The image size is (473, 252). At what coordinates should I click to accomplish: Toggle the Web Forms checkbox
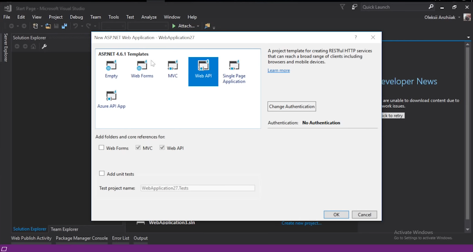(101, 148)
